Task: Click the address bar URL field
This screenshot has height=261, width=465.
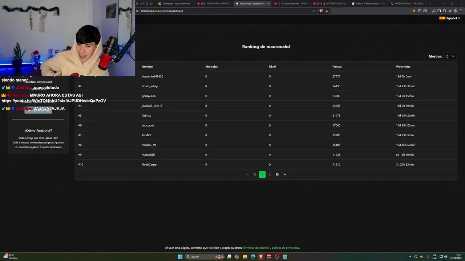Action: [225, 11]
